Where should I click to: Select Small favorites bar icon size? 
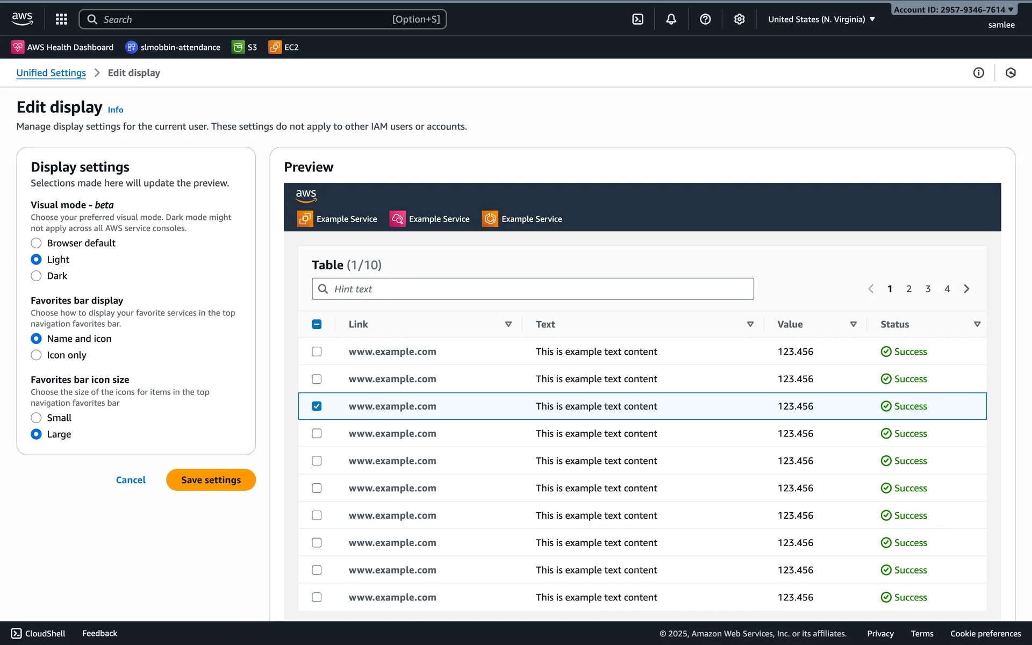tap(36, 418)
